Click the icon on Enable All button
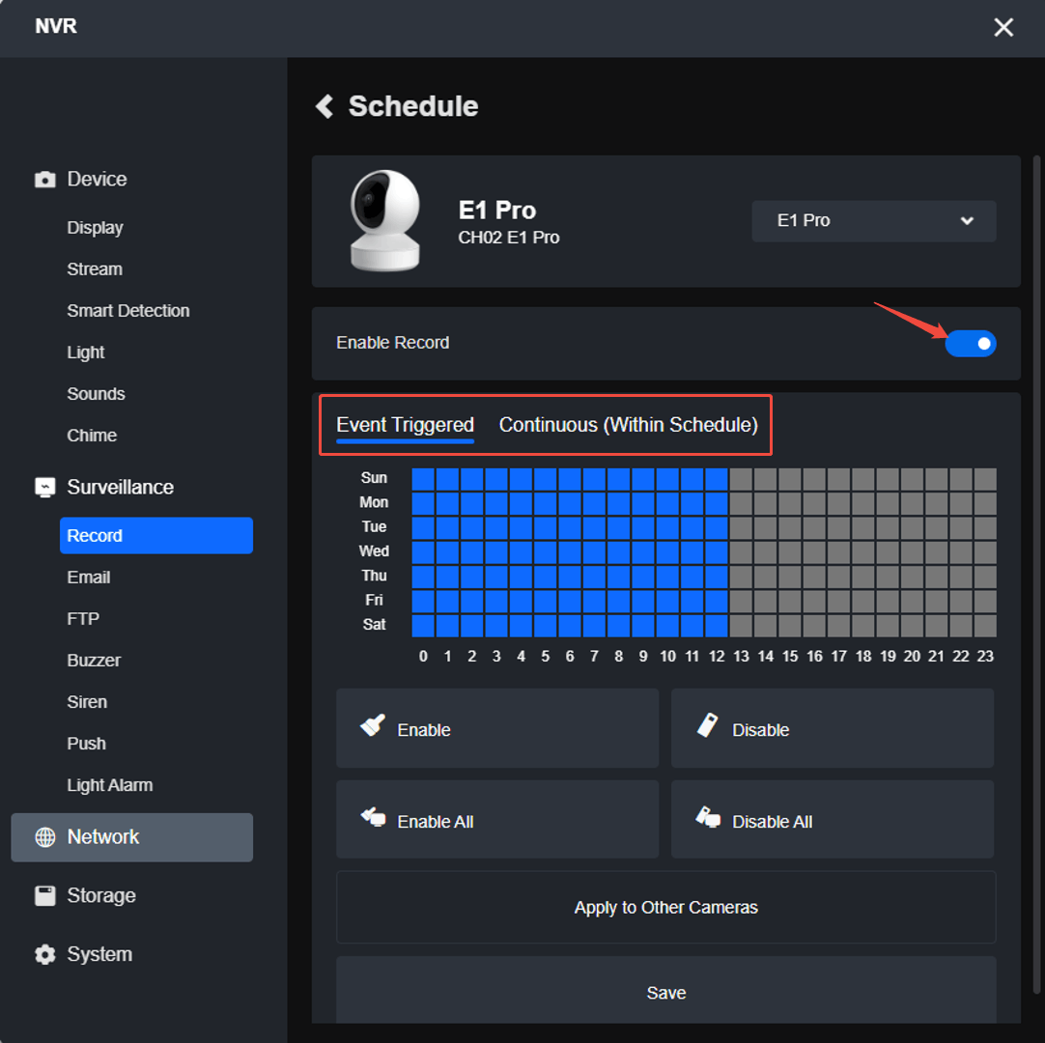 pyautogui.click(x=373, y=816)
